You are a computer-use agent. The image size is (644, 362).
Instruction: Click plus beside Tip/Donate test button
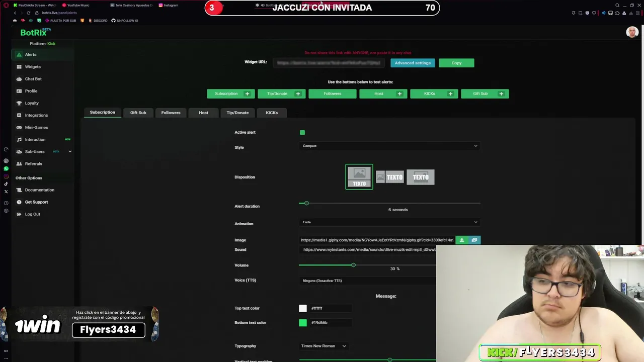pos(298,94)
